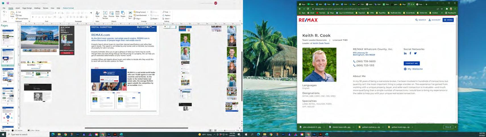Click Publisher horizontal scrollbar
Image resolution: width=486 pixels, height=137 pixels.
[x=136, y=128]
